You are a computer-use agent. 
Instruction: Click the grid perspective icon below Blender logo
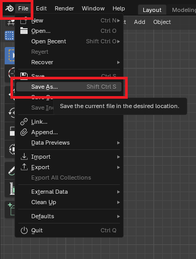11,22
